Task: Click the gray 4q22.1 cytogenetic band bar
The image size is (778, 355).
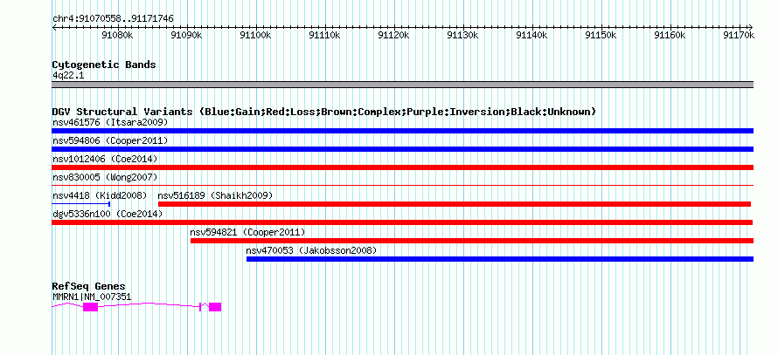Action: (402, 85)
